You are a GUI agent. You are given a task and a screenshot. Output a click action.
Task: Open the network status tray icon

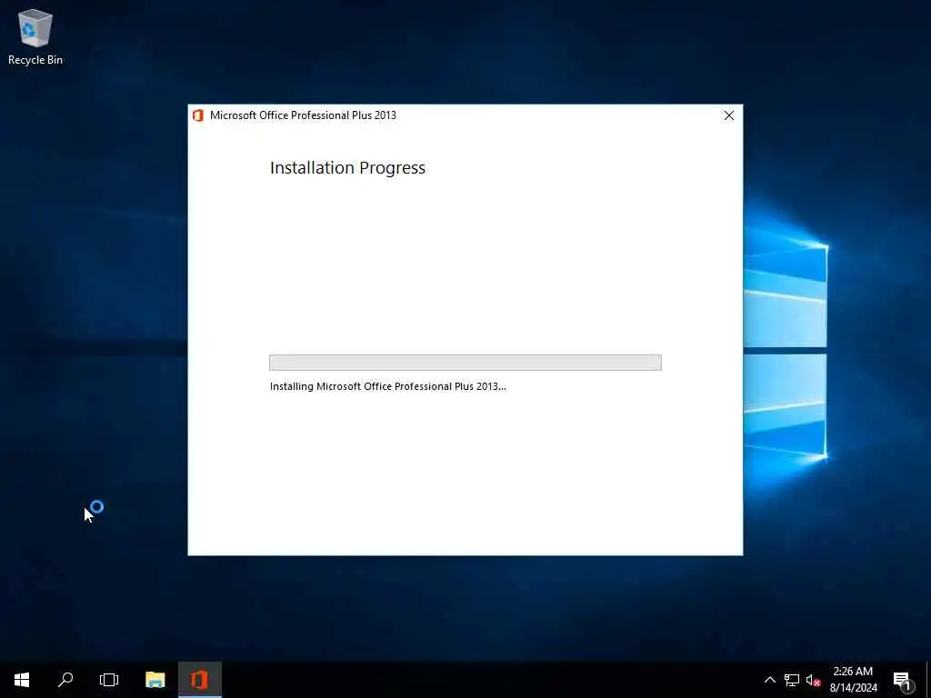[x=792, y=680]
